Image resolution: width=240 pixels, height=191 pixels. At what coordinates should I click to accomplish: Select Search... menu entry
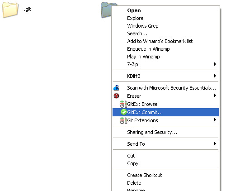(x=165, y=33)
